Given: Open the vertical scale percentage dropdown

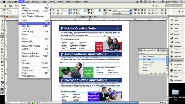Looking at the screenshot, I should pyautogui.click(x=85, y=10).
